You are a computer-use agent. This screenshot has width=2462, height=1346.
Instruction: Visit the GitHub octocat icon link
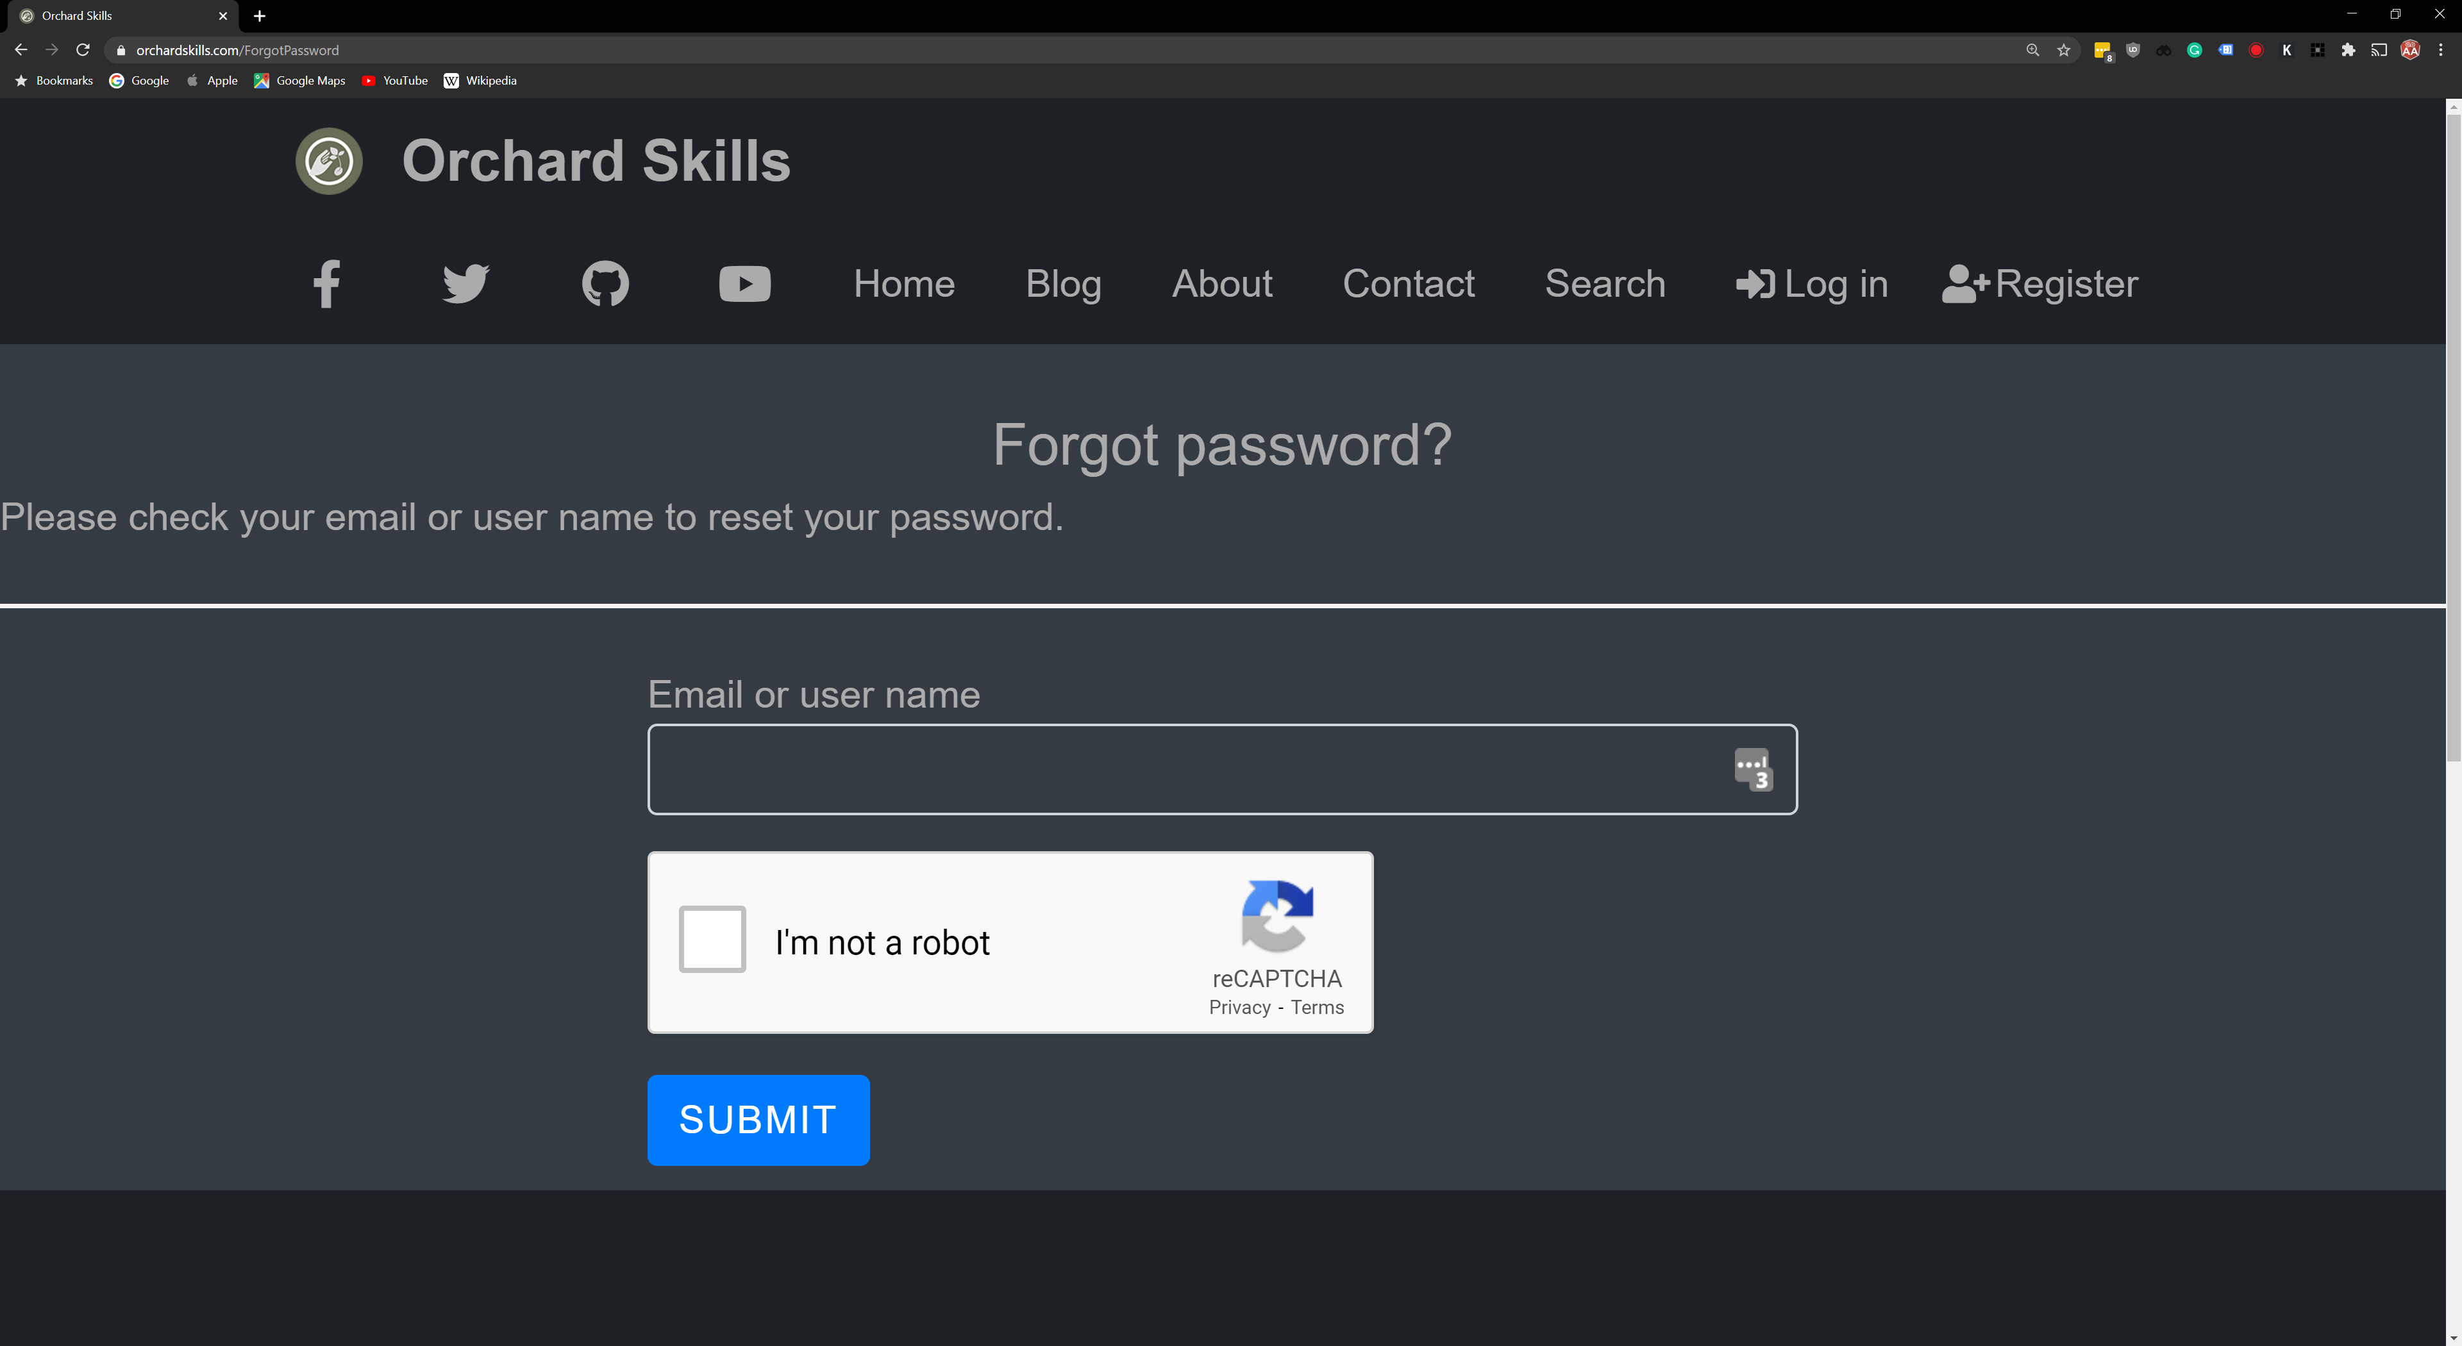point(606,284)
